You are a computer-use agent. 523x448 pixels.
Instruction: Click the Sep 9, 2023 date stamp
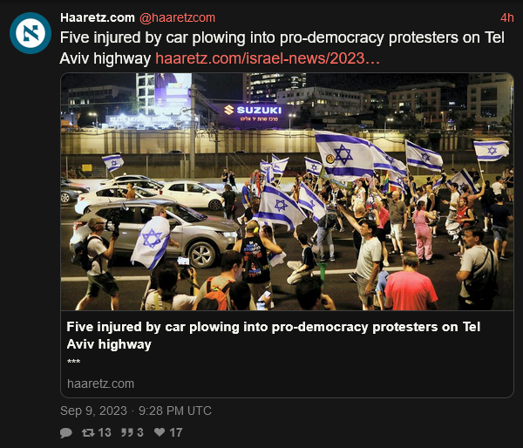click(94, 411)
